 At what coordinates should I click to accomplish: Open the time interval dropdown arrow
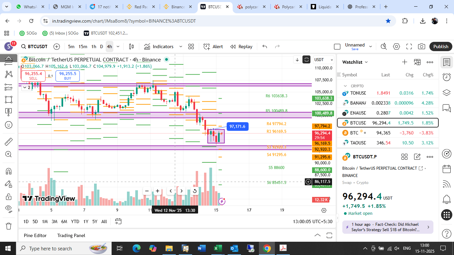tap(118, 46)
